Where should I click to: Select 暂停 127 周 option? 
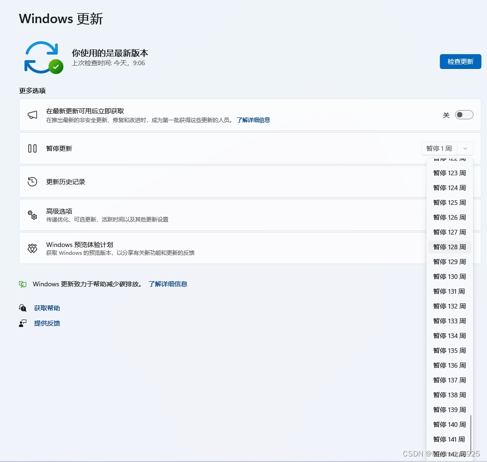pyautogui.click(x=450, y=232)
